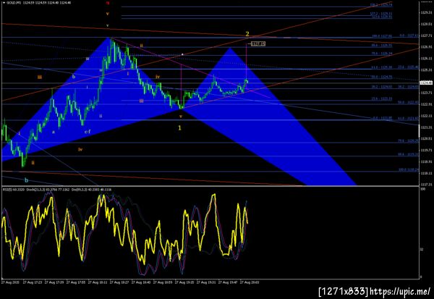Select the cyan wave label b
The height and width of the screenshot is (299, 434).
[26, 180]
